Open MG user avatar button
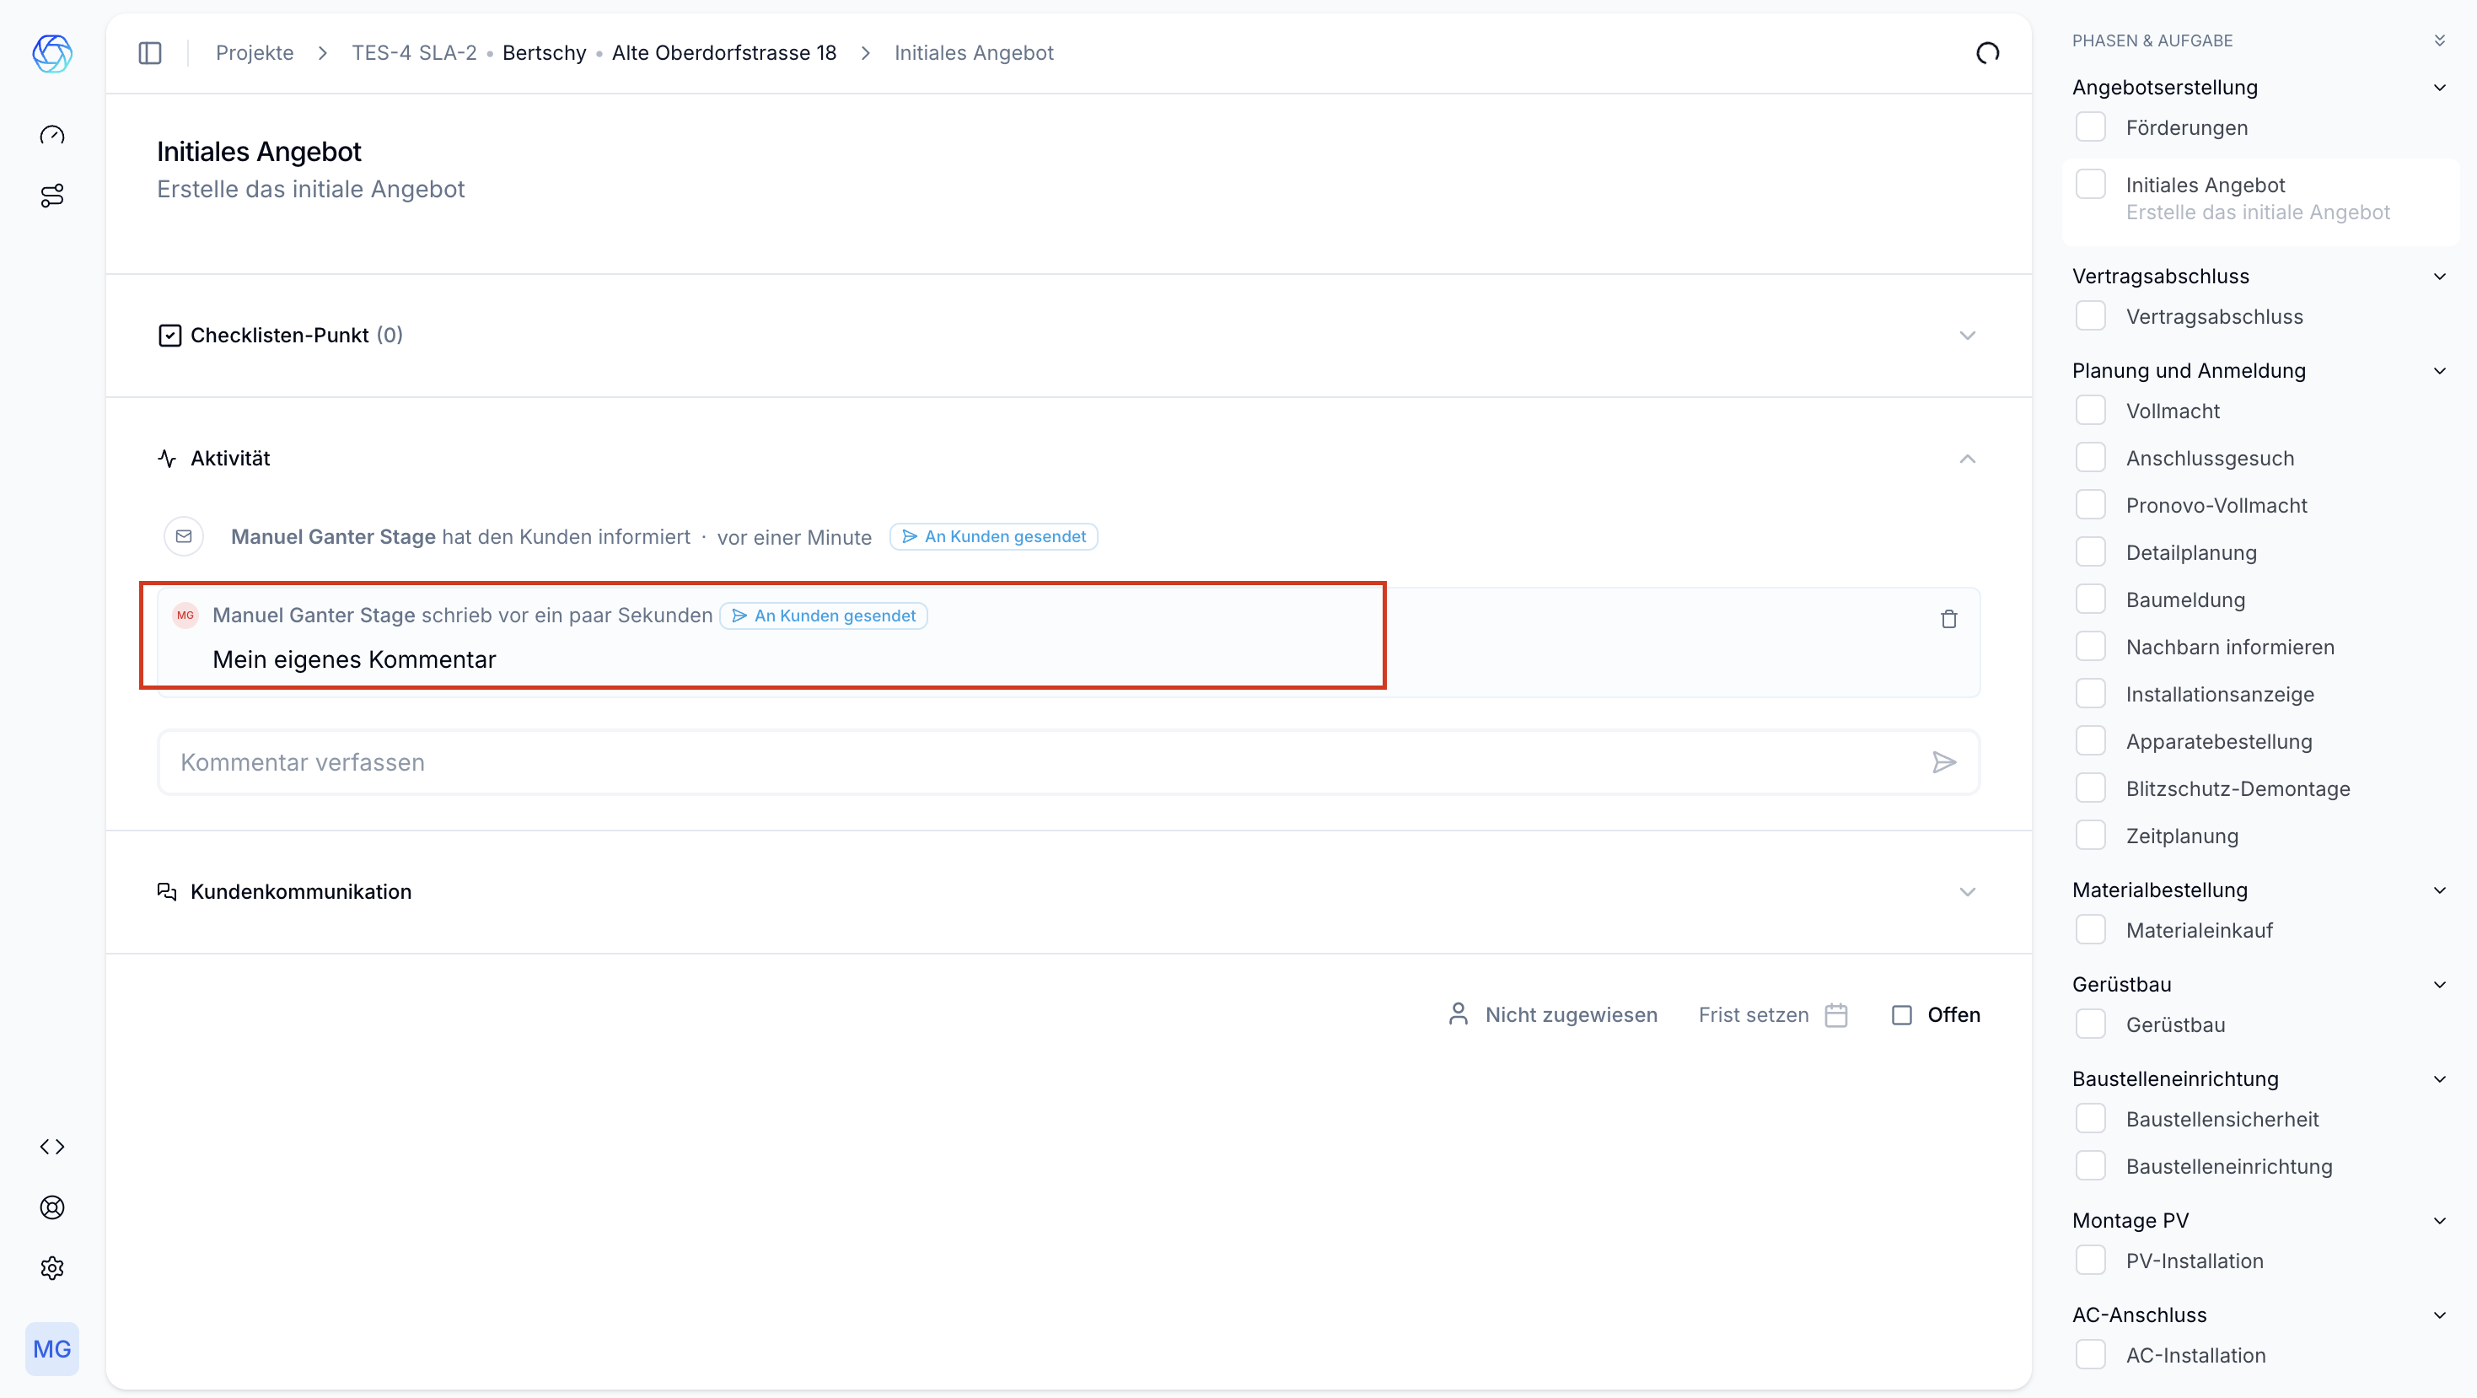The image size is (2477, 1398). click(x=52, y=1349)
